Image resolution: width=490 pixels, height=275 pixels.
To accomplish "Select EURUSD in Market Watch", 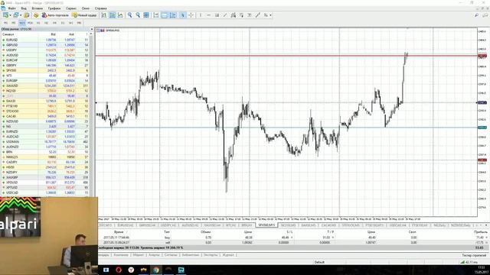I will click(46, 40).
